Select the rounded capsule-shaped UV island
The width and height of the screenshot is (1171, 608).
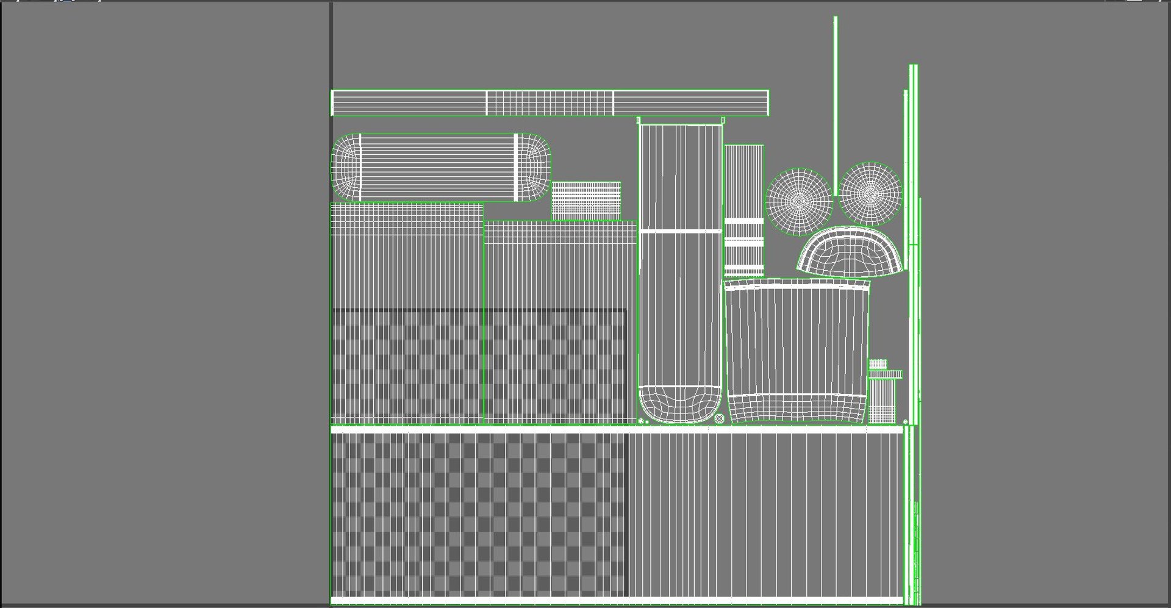pos(442,168)
